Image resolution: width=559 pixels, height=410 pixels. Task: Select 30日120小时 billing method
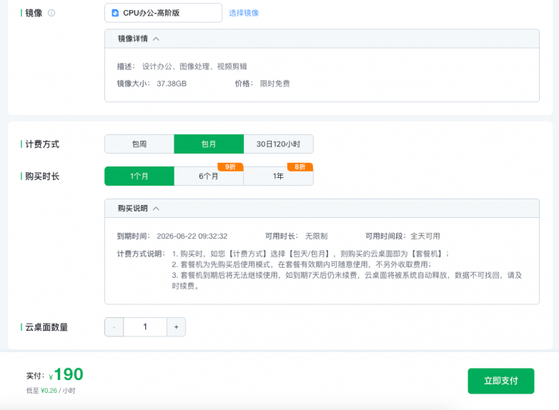[279, 144]
